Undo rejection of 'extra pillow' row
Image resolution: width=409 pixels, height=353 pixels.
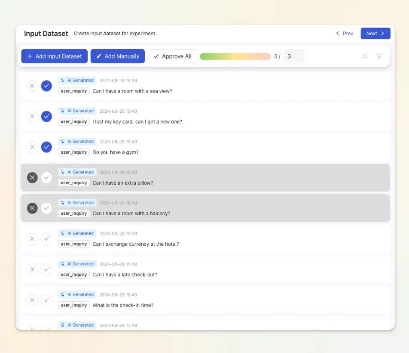pos(32,177)
